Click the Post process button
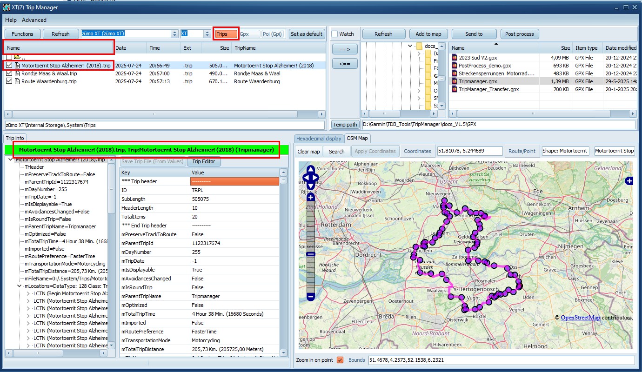This screenshot has height=372, width=642. point(519,34)
